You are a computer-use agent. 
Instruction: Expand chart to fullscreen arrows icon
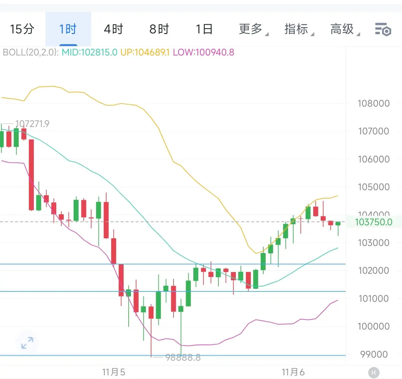click(x=27, y=343)
